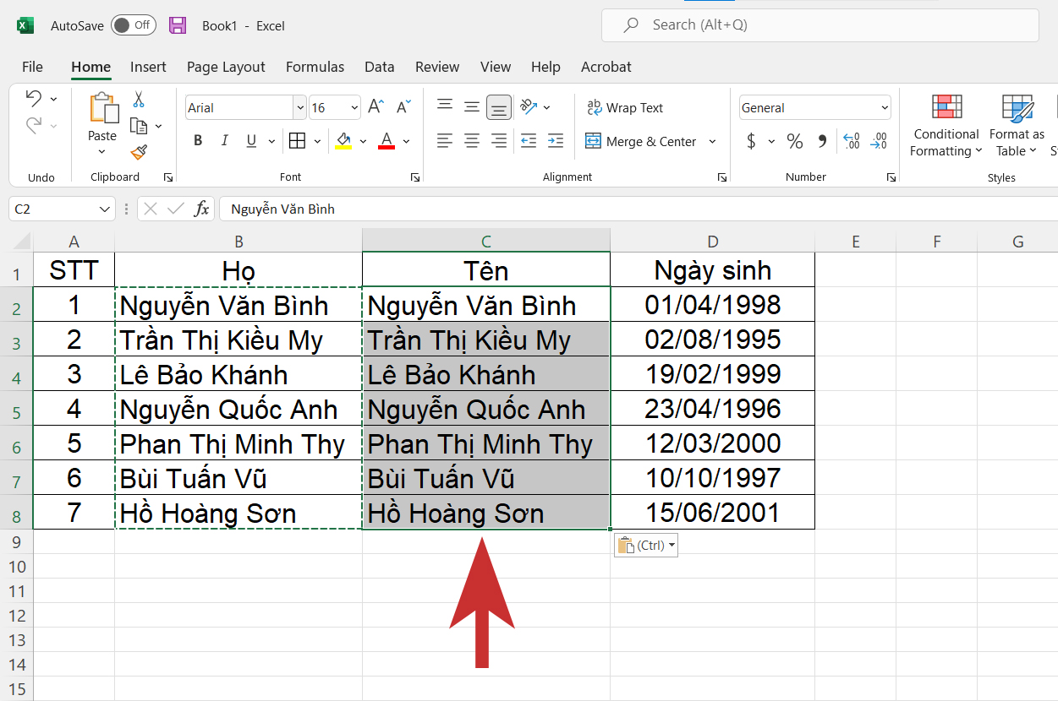
Task: Open the Number format dialog launcher
Action: pos(891,177)
